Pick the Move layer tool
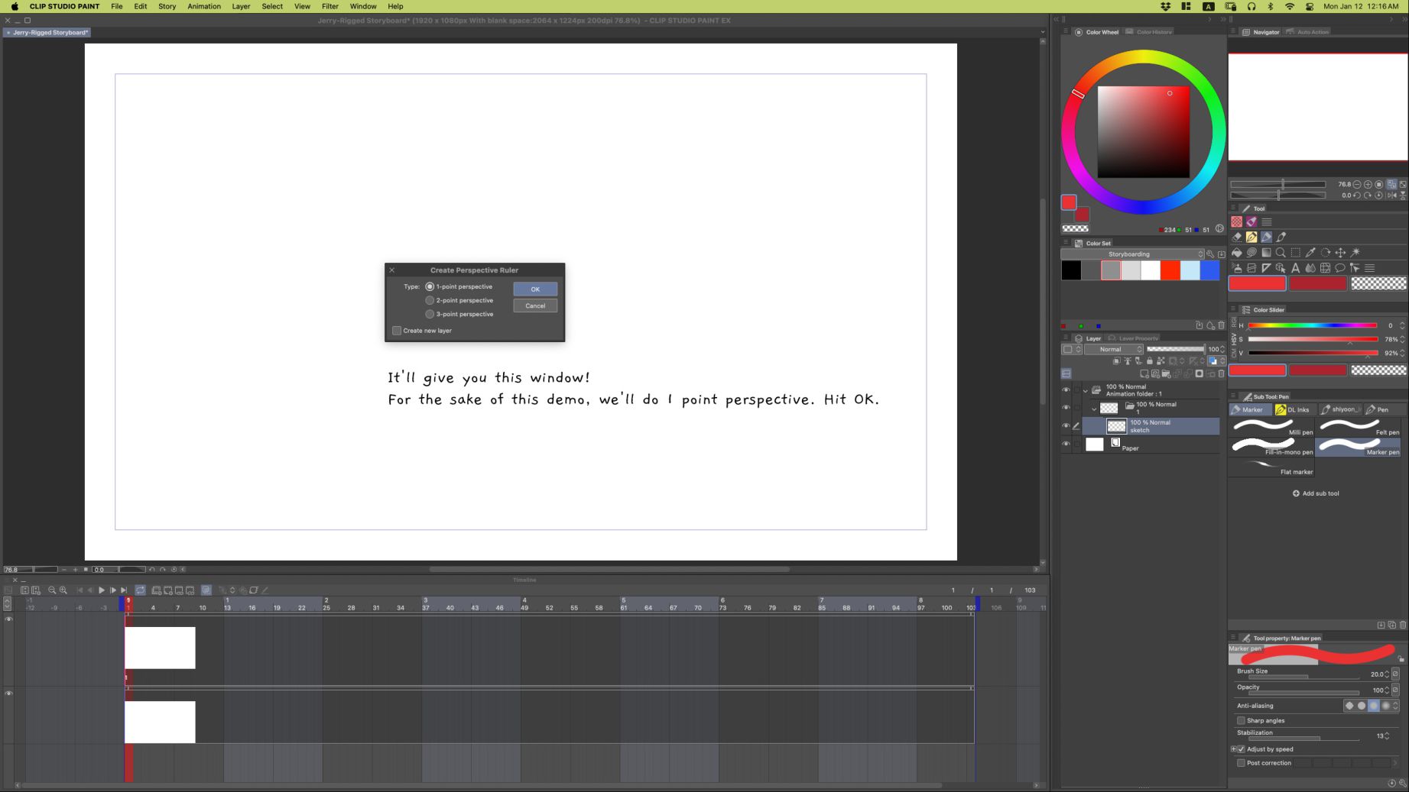This screenshot has height=792, width=1409. 1340,253
